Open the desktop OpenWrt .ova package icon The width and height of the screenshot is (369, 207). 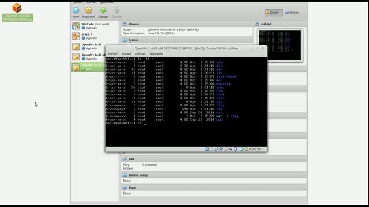17,8
